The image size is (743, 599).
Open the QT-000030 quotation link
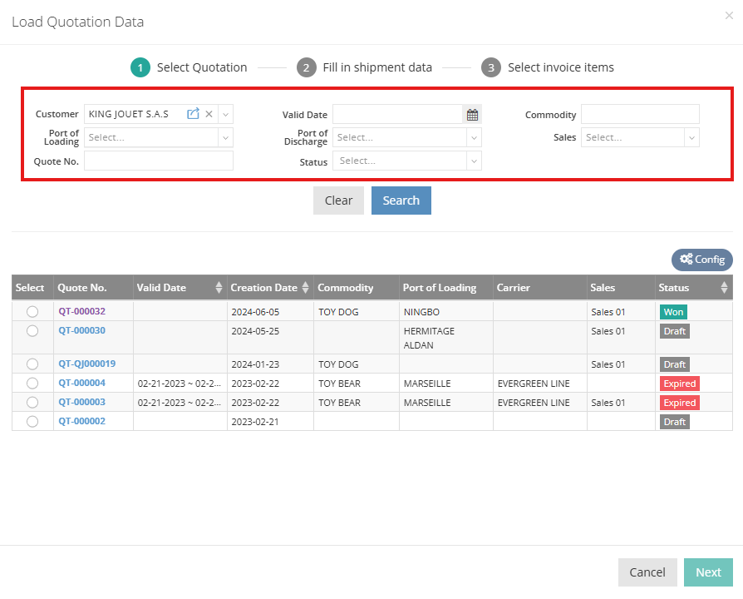(81, 330)
